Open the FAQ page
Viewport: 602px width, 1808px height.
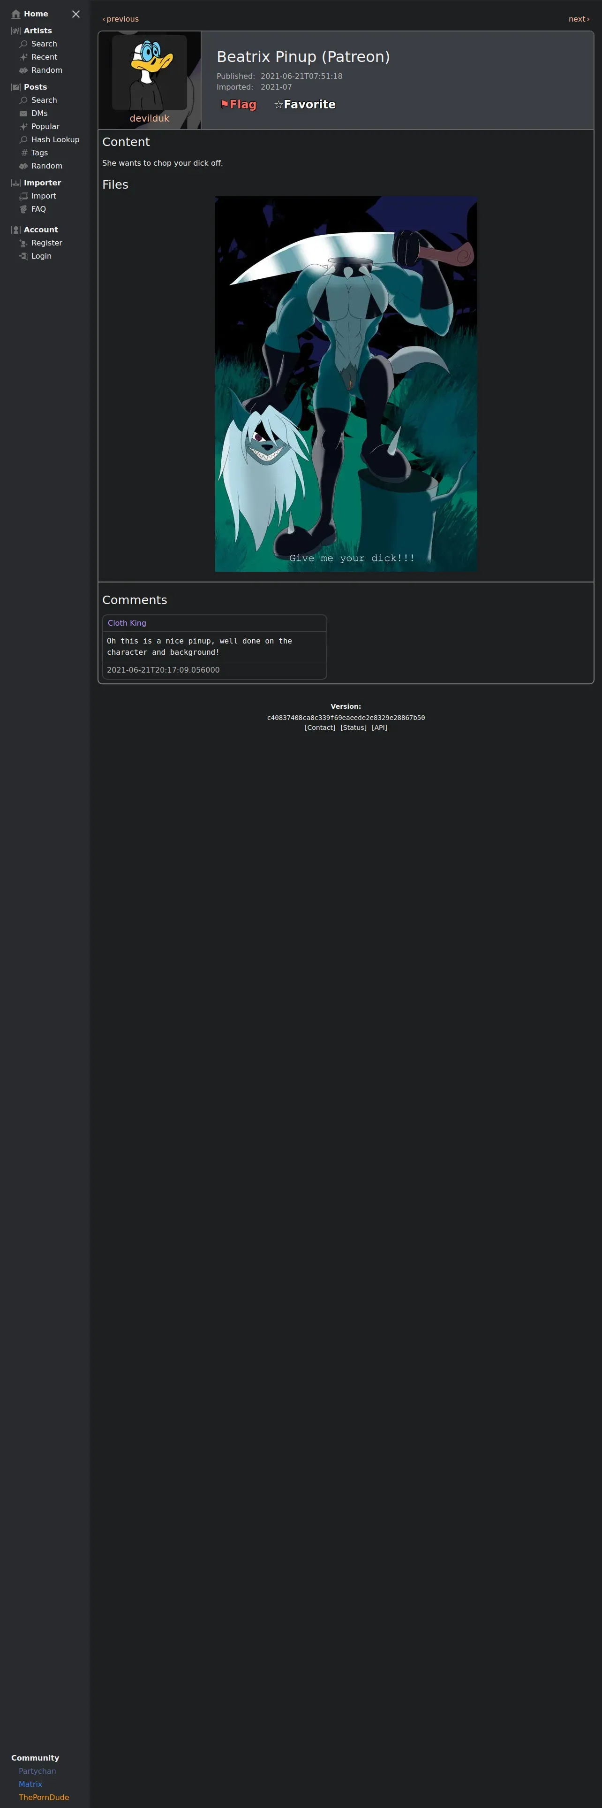pyautogui.click(x=38, y=209)
